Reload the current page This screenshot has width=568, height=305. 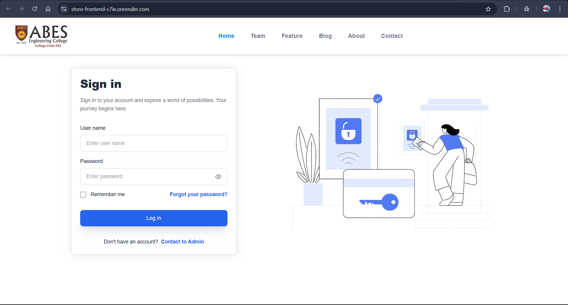(x=35, y=9)
